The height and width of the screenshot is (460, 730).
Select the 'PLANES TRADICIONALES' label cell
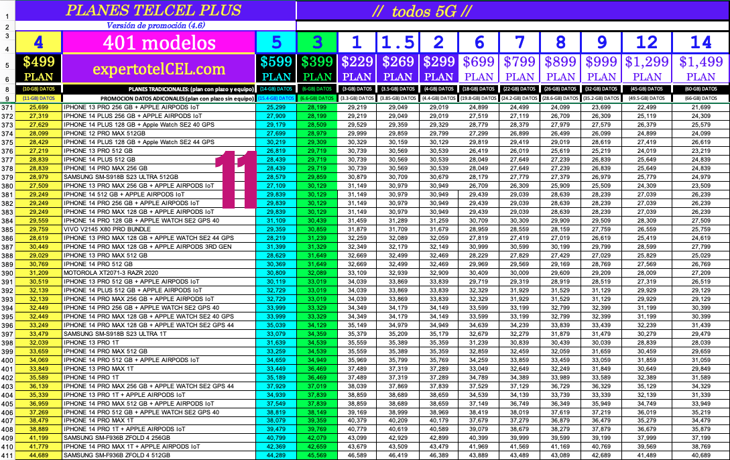(x=159, y=89)
